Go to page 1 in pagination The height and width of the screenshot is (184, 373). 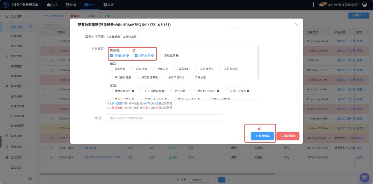tap(222, 180)
